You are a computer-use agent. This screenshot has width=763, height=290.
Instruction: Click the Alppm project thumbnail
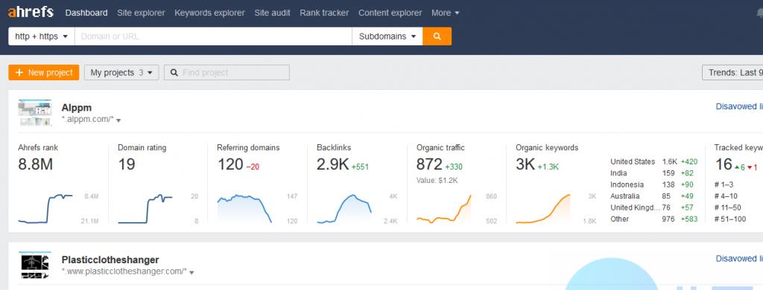[34, 113]
